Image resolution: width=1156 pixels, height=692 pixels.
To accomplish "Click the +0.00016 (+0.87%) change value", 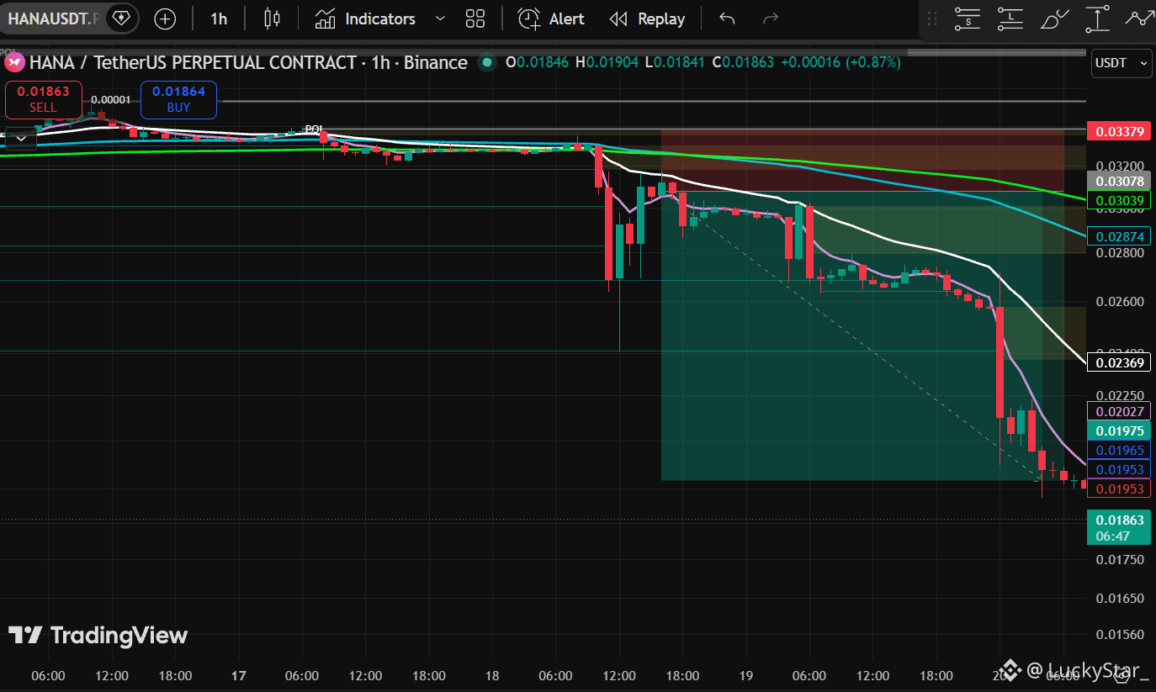I will click(840, 62).
